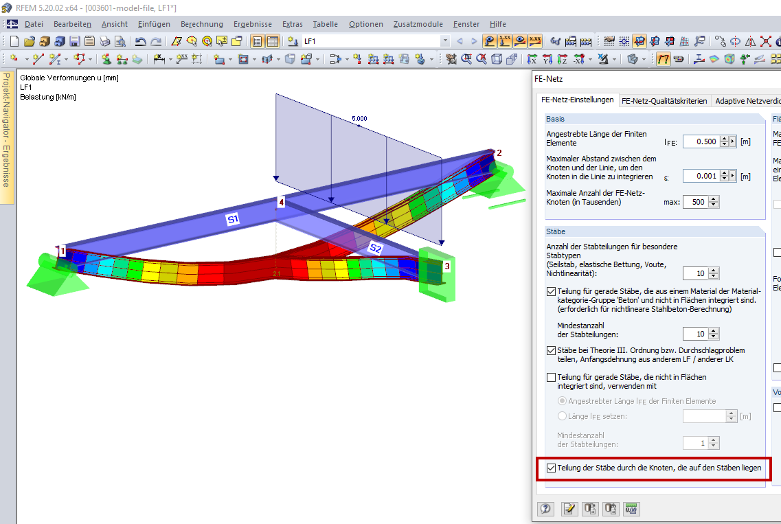
Task: Expand the -X view direction dropdown arrow
Action: coord(590,60)
